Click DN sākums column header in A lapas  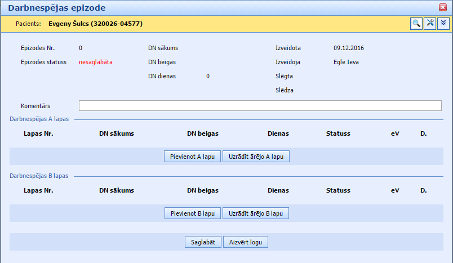pyautogui.click(x=117, y=133)
